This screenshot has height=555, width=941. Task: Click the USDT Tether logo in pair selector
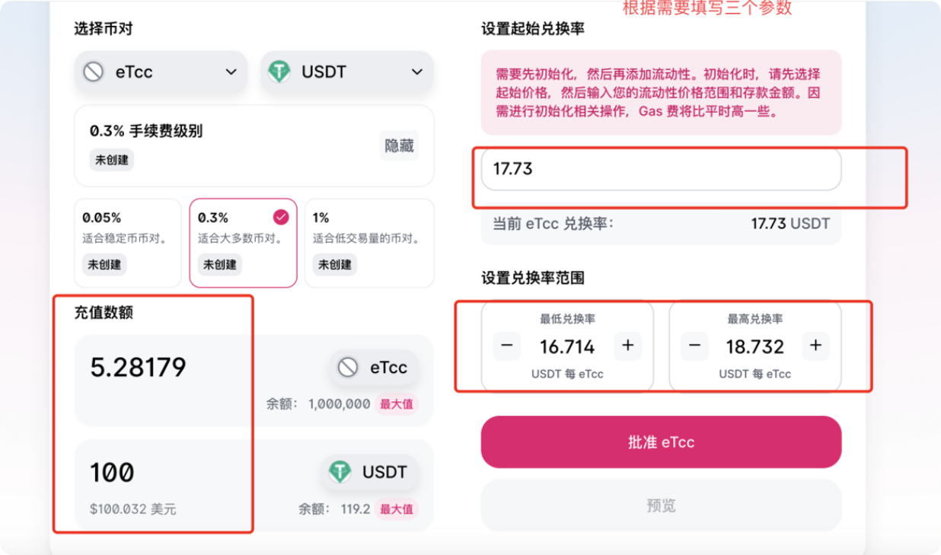click(279, 72)
